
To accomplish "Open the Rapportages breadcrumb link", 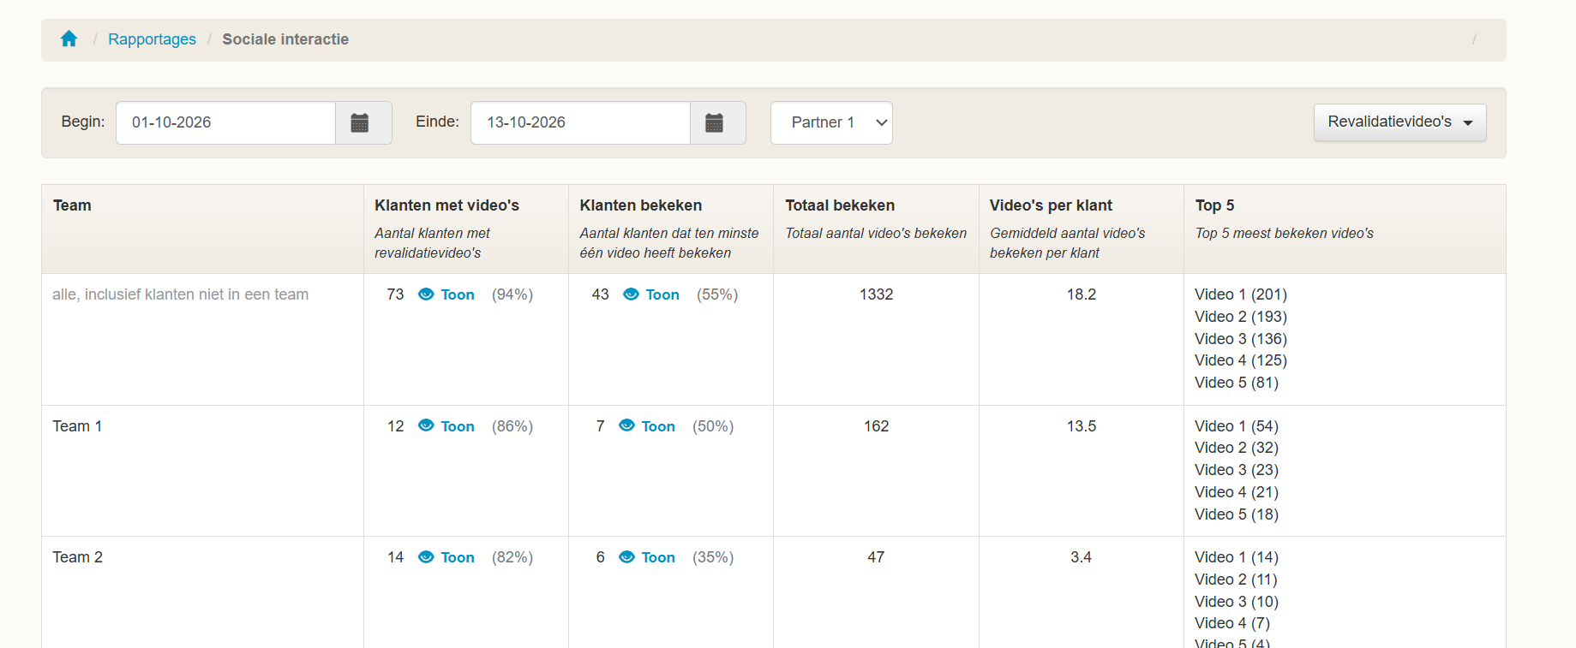I will coord(152,39).
